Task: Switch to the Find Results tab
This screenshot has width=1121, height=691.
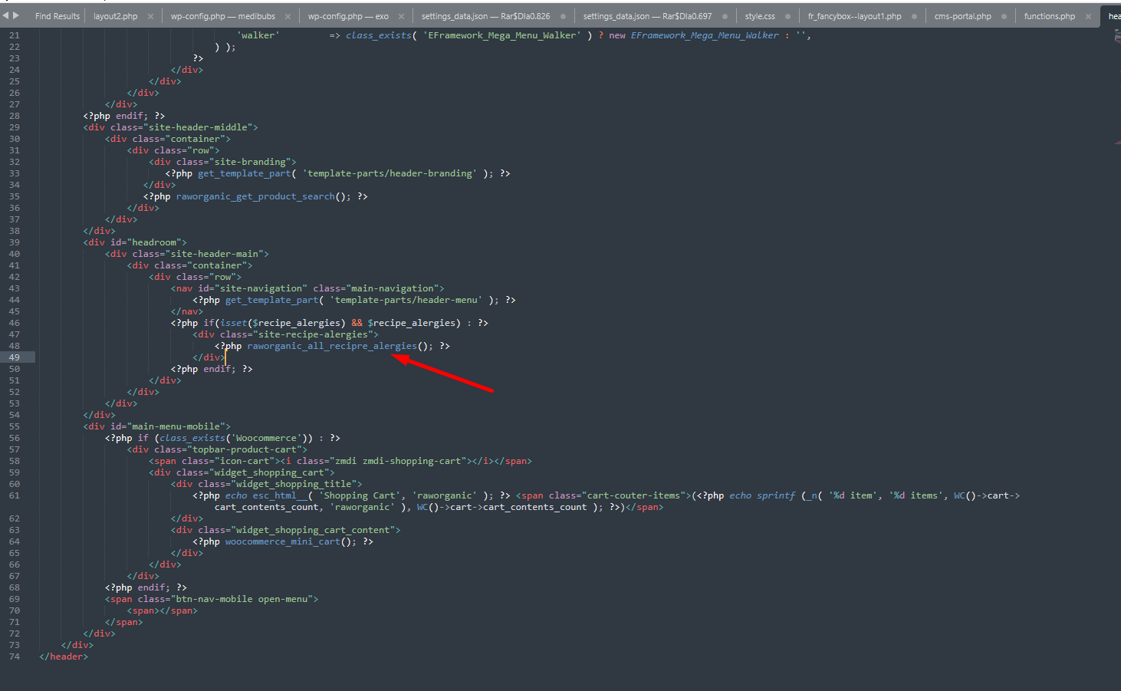Action: 58,16
